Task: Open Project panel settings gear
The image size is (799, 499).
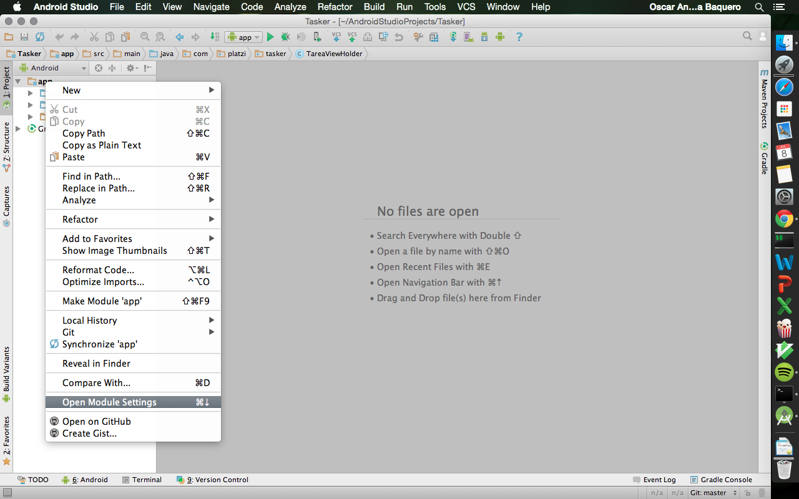Action: click(132, 68)
